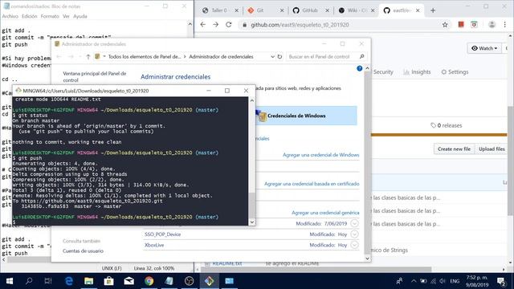Switch to Notepad taskbar icon
This screenshot has height=289, width=514.
(x=169, y=281)
